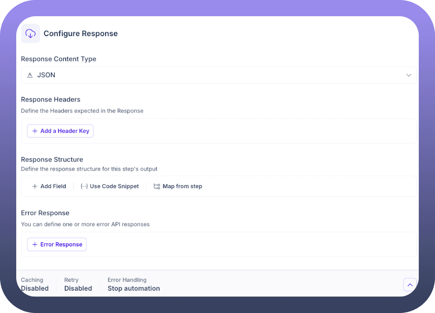Click the JSON value in the content type field
Viewport: 435px width, 313px height.
pyautogui.click(x=46, y=75)
